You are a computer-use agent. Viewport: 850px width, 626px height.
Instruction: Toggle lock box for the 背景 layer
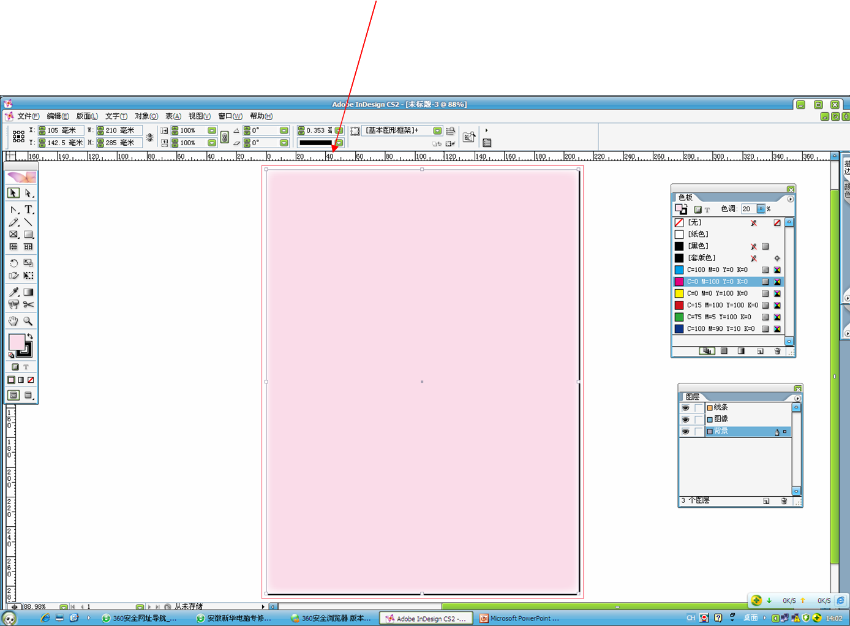click(698, 432)
